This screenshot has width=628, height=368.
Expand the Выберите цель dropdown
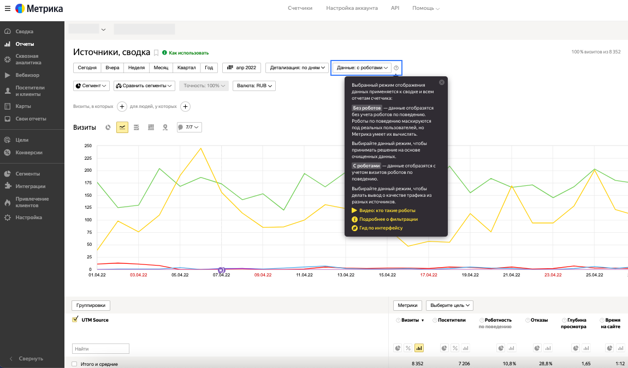point(449,305)
